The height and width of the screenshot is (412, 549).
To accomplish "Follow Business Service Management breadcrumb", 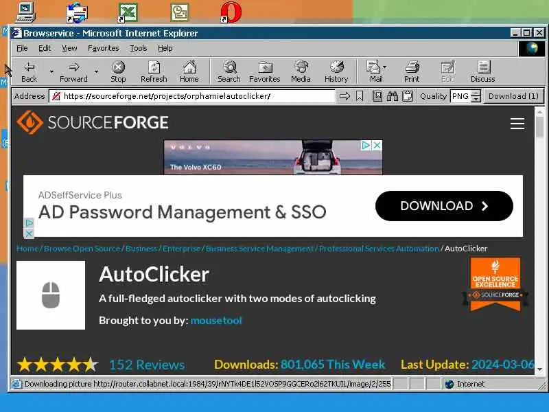I will click(x=259, y=249).
